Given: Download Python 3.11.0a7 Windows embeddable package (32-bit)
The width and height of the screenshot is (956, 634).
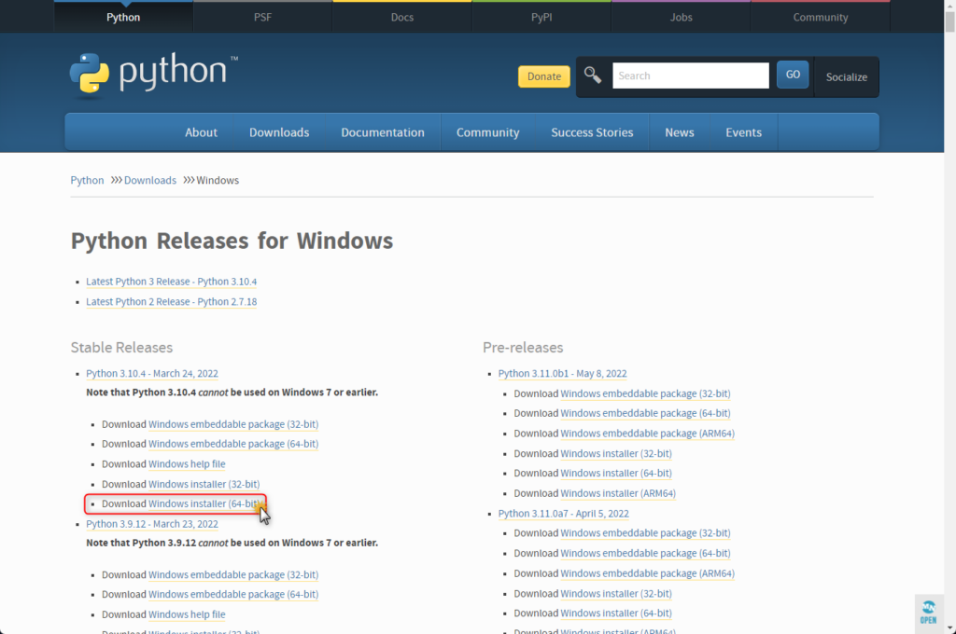Looking at the screenshot, I should [x=645, y=532].
